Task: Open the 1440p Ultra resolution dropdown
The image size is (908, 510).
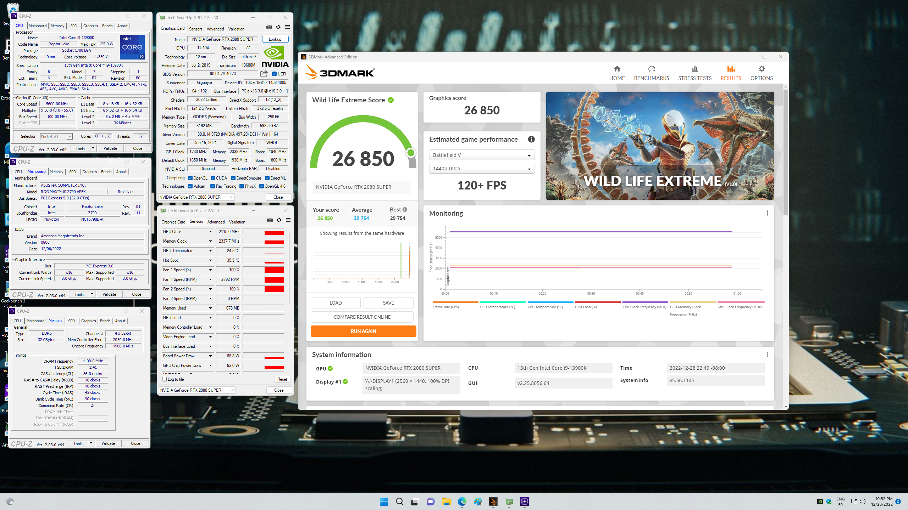Action: [x=482, y=169]
